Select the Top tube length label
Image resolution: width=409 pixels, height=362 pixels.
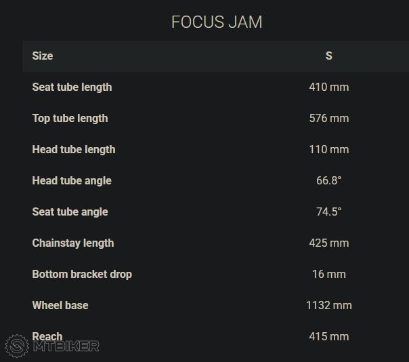point(70,118)
